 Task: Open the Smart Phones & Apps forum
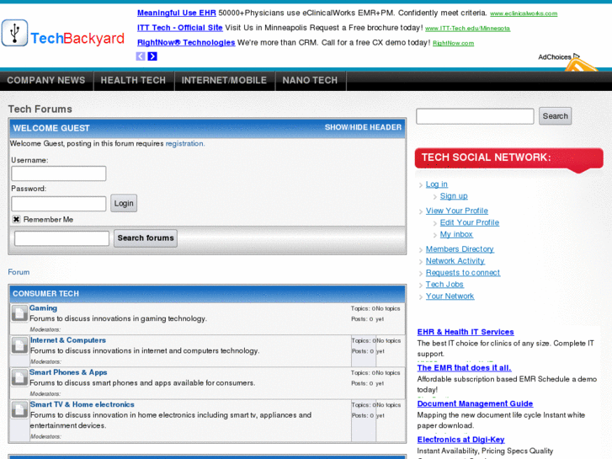pos(68,372)
